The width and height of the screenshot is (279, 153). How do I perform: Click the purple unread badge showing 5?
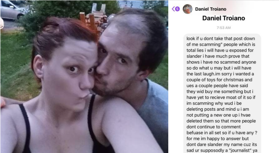[x=177, y=9]
